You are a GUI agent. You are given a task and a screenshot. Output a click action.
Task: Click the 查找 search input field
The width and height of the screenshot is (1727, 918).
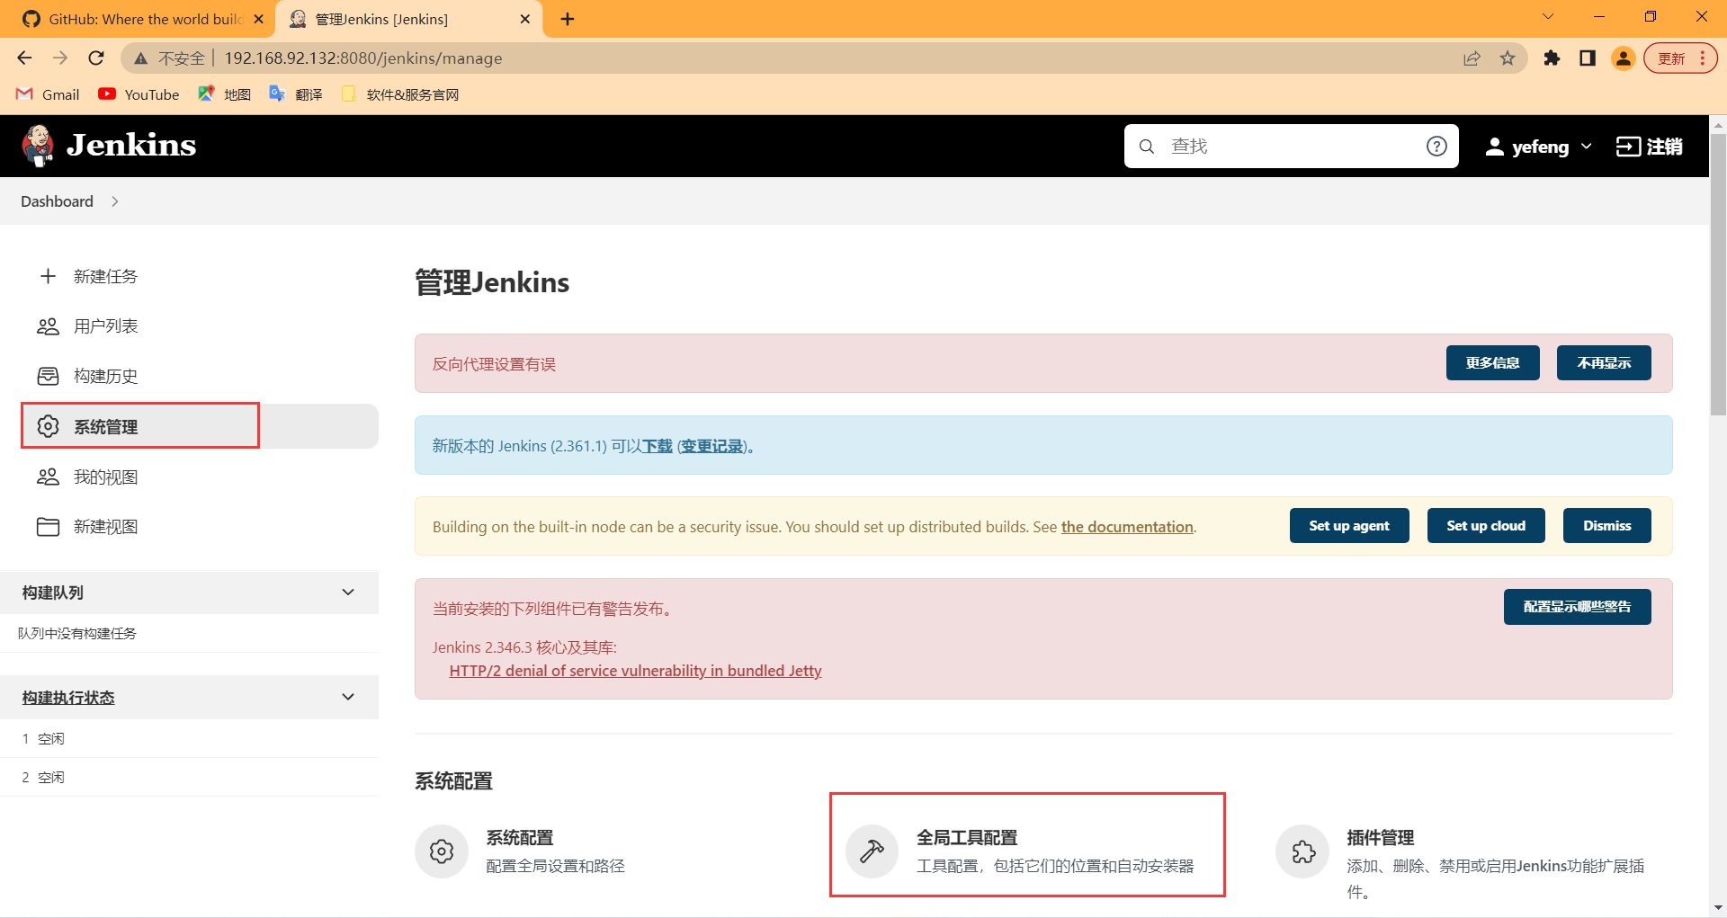pos(1292,147)
